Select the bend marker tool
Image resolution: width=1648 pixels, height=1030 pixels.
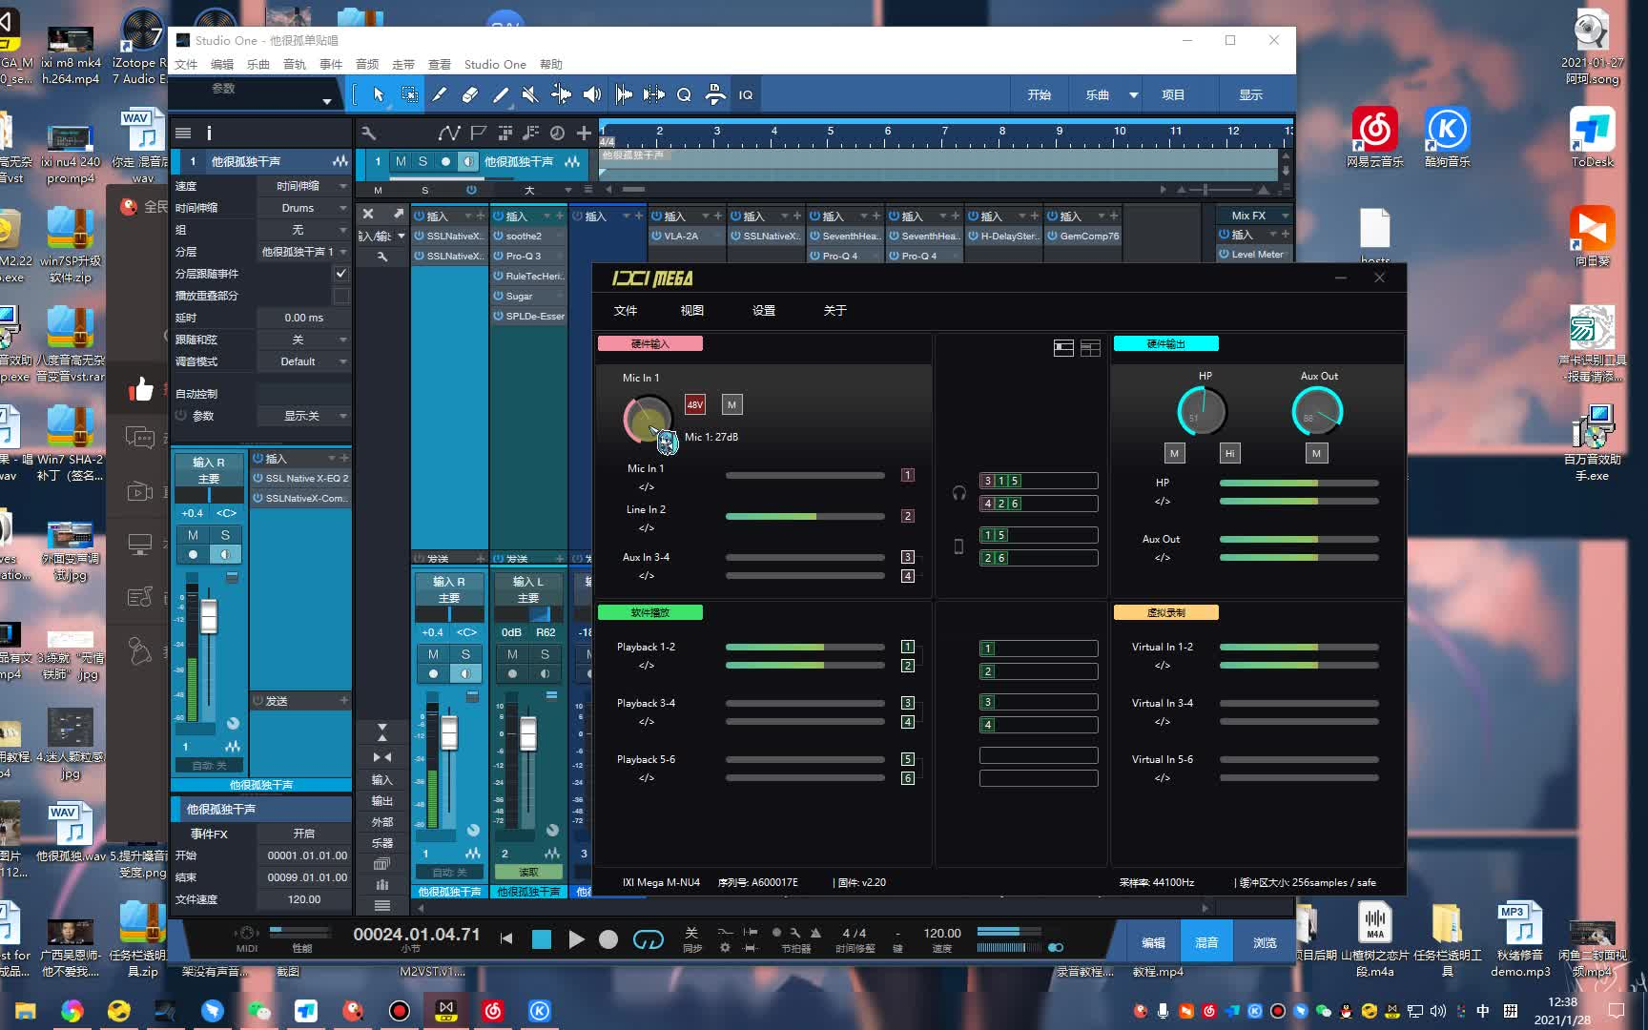coord(562,94)
